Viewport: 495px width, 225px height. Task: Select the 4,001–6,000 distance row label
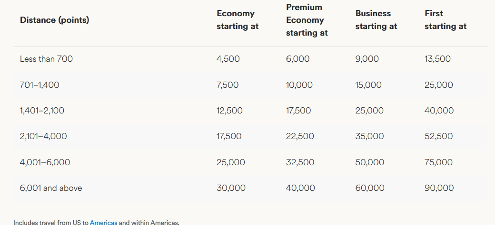pos(45,162)
